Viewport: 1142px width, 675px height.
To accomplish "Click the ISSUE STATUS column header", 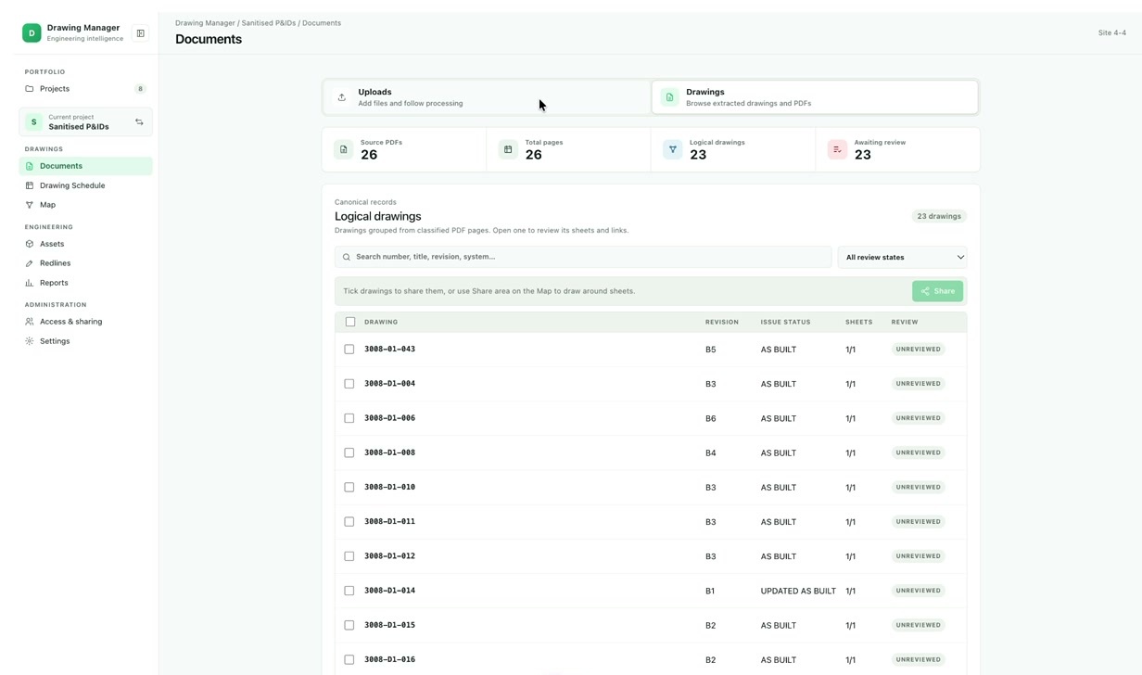I will click(785, 322).
